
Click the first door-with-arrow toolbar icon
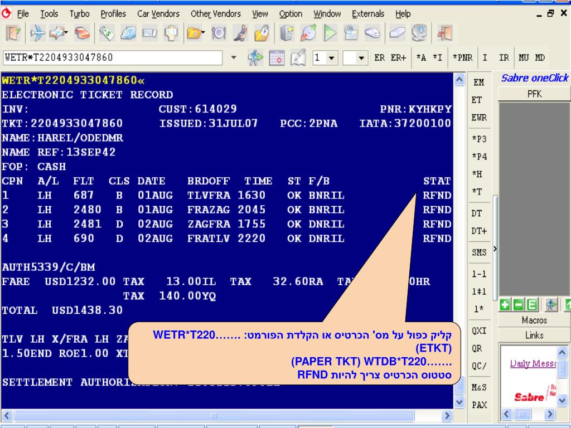(13, 33)
